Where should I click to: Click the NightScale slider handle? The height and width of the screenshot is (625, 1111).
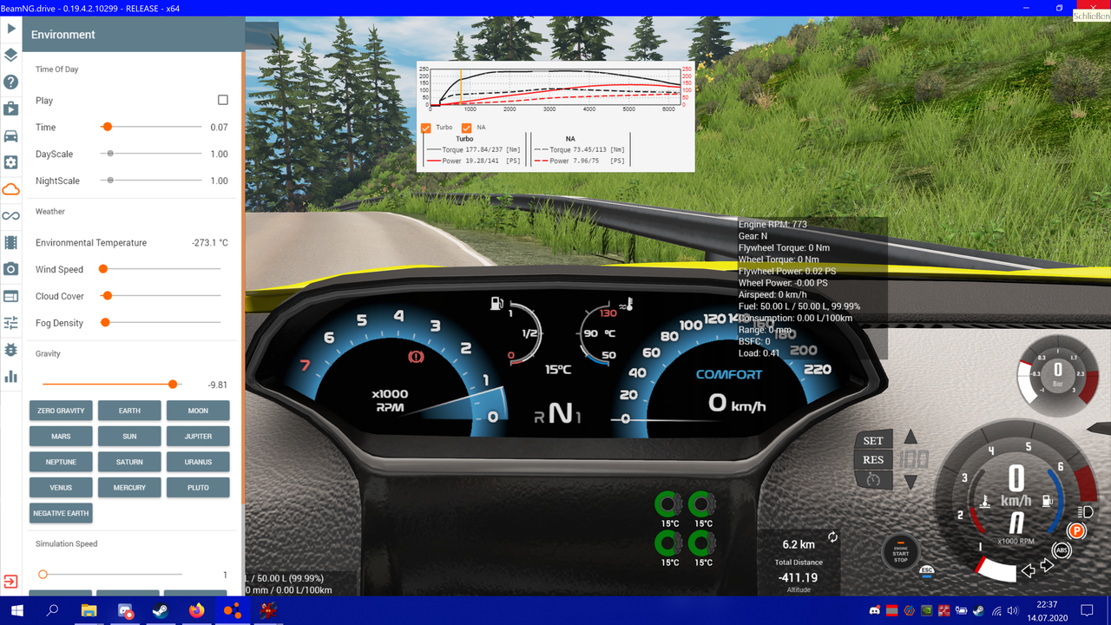click(x=109, y=181)
